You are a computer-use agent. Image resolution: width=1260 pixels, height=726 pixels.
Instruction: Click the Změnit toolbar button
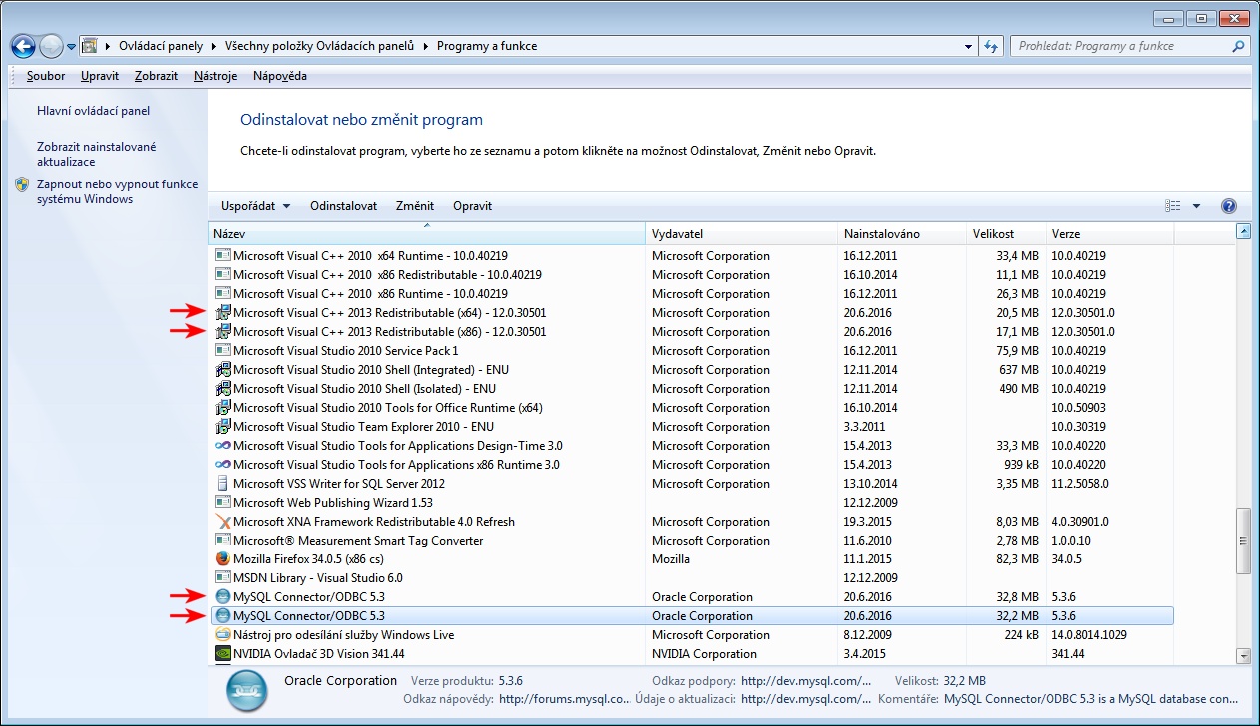click(x=414, y=206)
